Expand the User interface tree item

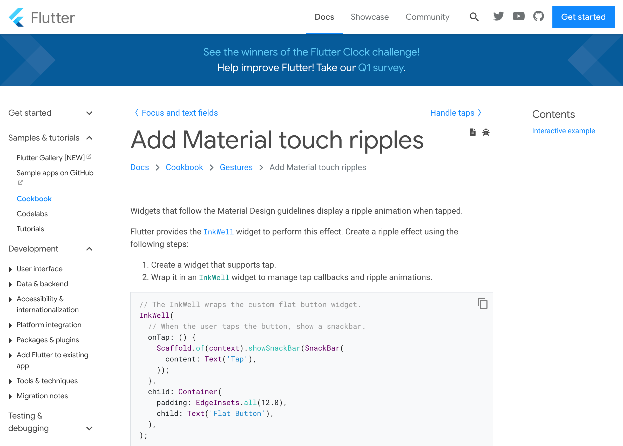click(10, 269)
